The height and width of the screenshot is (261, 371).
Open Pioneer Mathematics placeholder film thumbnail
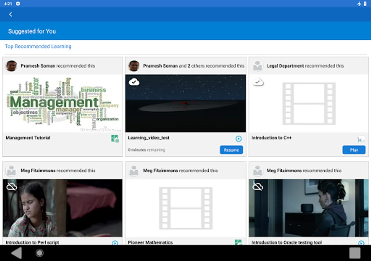coord(185,208)
